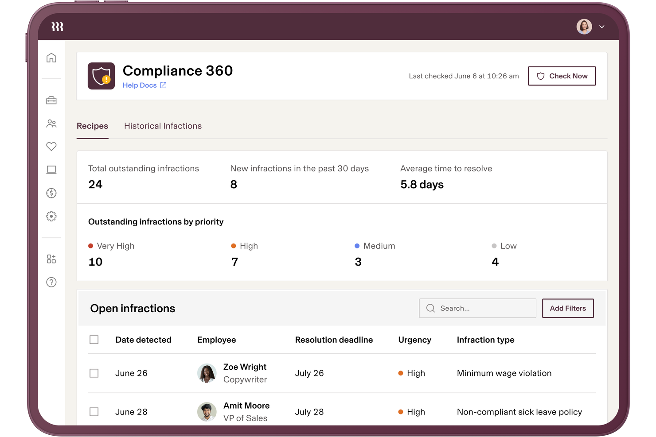Open the Add Filters dropdown

coord(568,308)
